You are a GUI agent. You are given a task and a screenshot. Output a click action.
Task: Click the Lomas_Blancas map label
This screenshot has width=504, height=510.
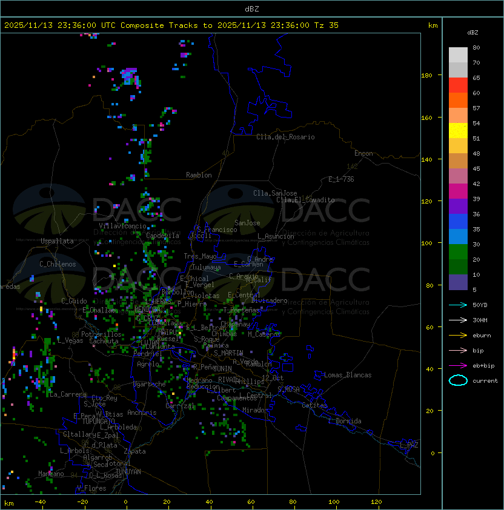tap(348, 375)
